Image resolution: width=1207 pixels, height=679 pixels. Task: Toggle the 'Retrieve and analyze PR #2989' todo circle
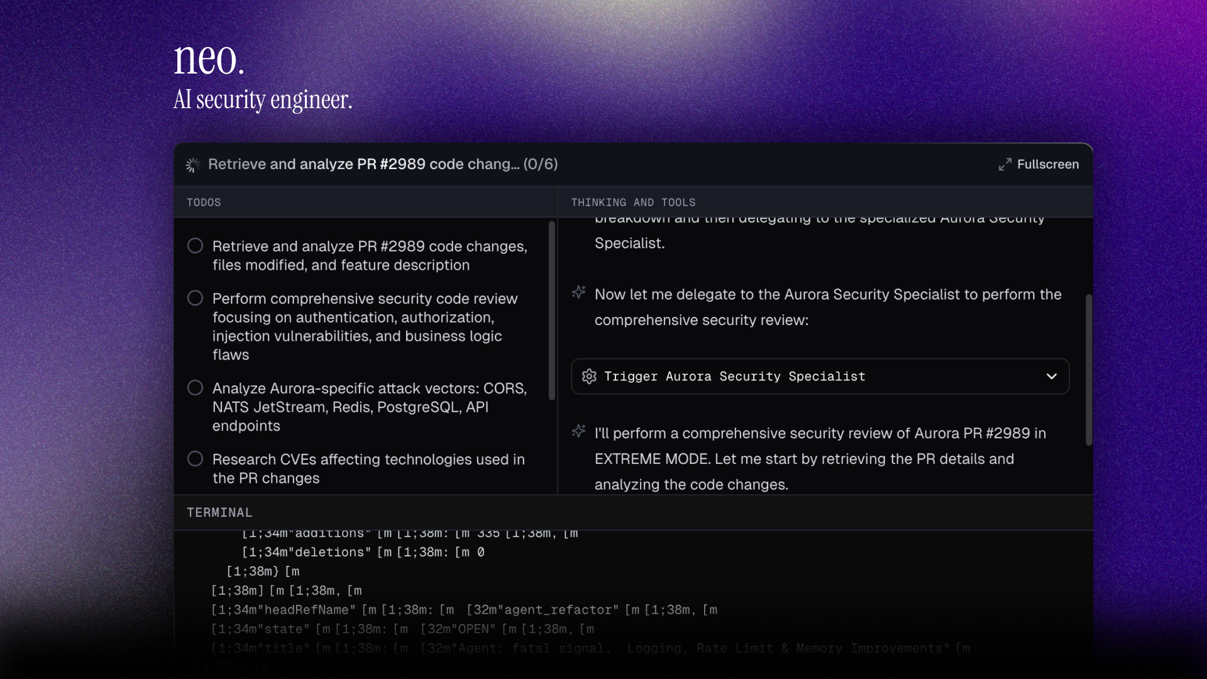[x=196, y=246]
